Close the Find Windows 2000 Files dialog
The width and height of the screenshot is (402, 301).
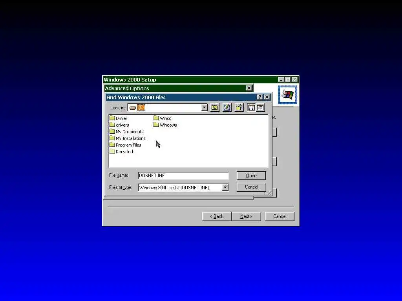267,97
